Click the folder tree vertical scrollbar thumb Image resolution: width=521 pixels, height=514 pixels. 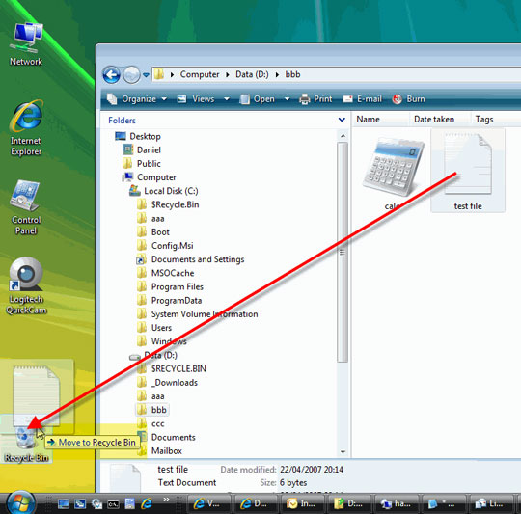coord(343,252)
